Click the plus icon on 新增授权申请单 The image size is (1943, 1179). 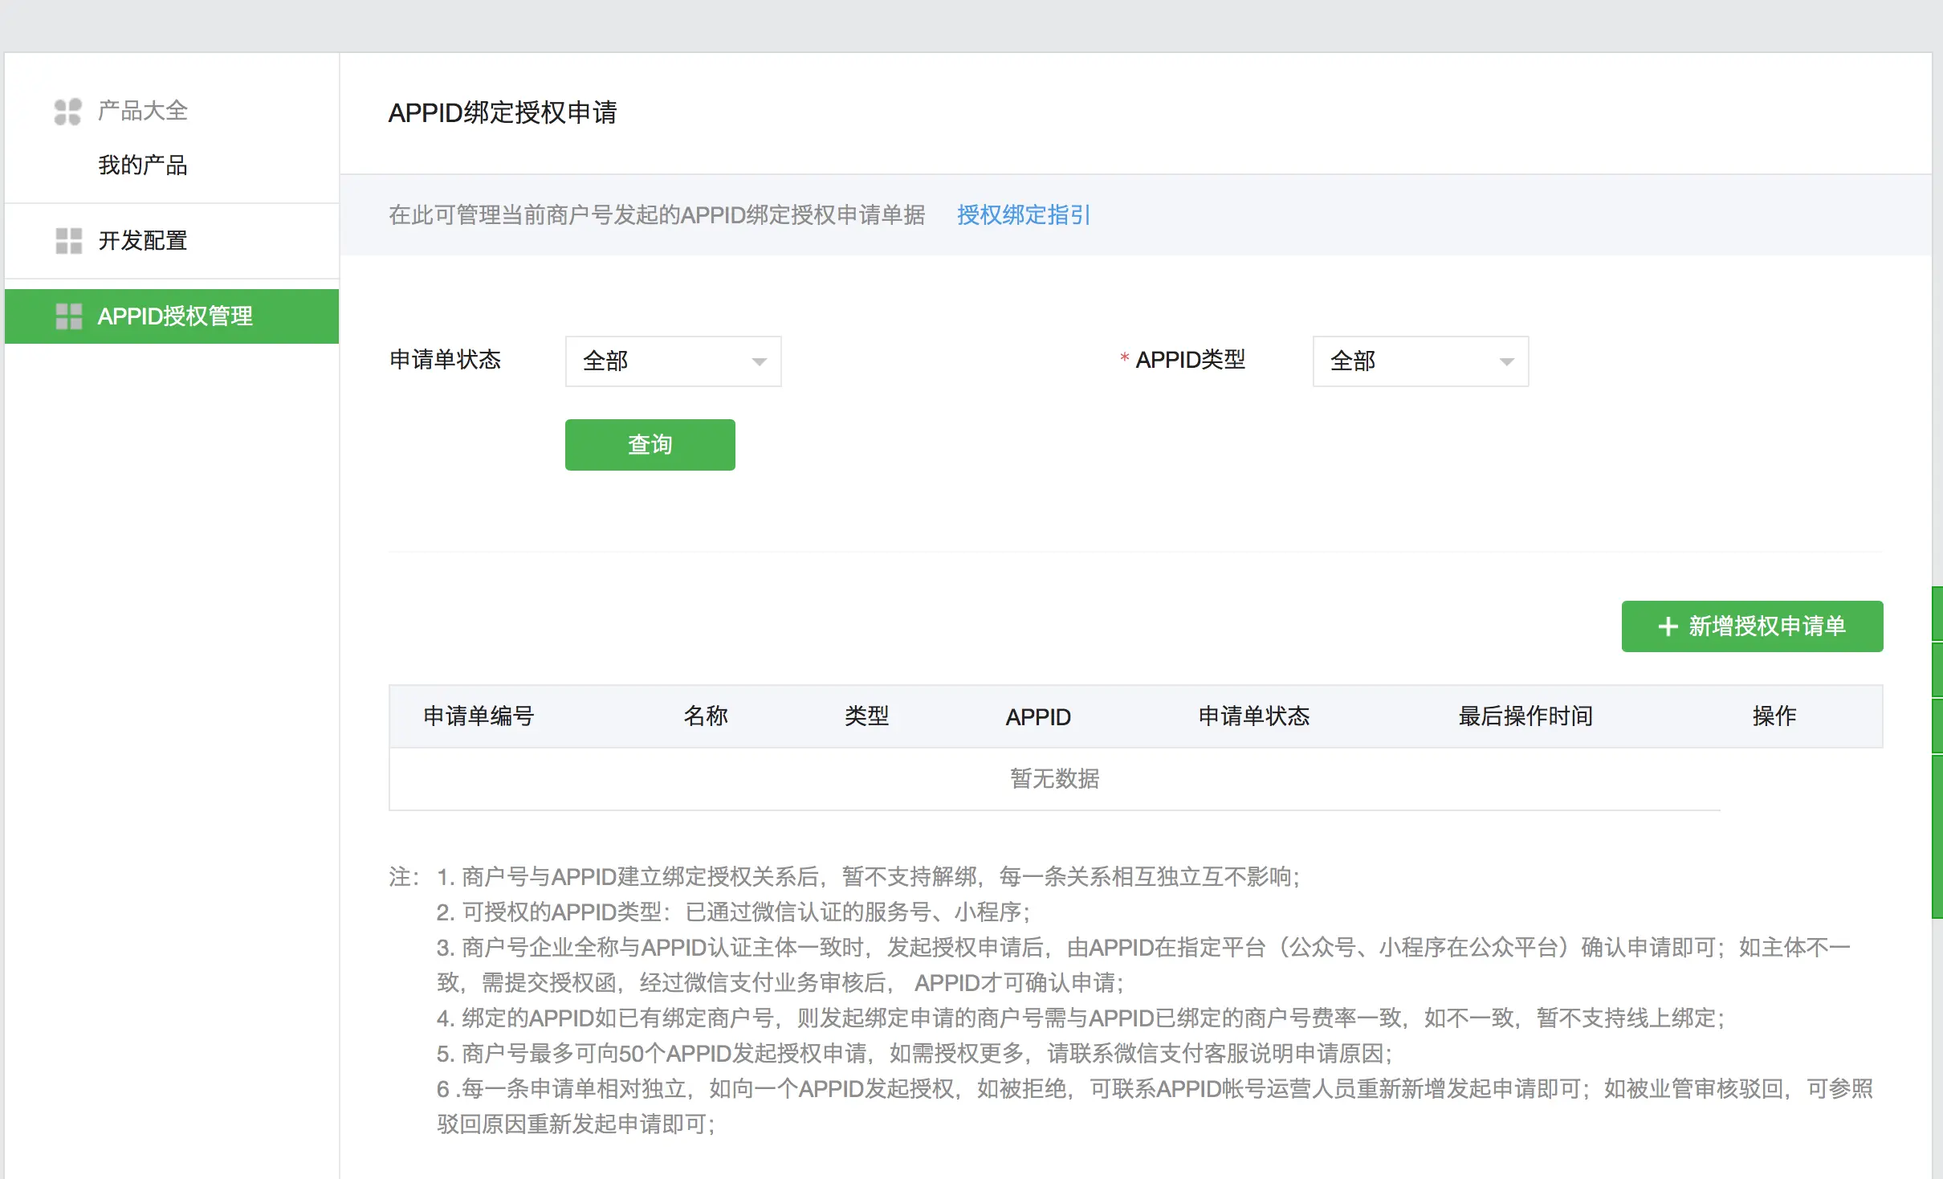coord(1668,626)
